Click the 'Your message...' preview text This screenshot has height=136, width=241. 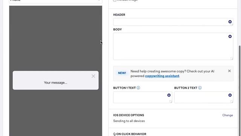55,83
